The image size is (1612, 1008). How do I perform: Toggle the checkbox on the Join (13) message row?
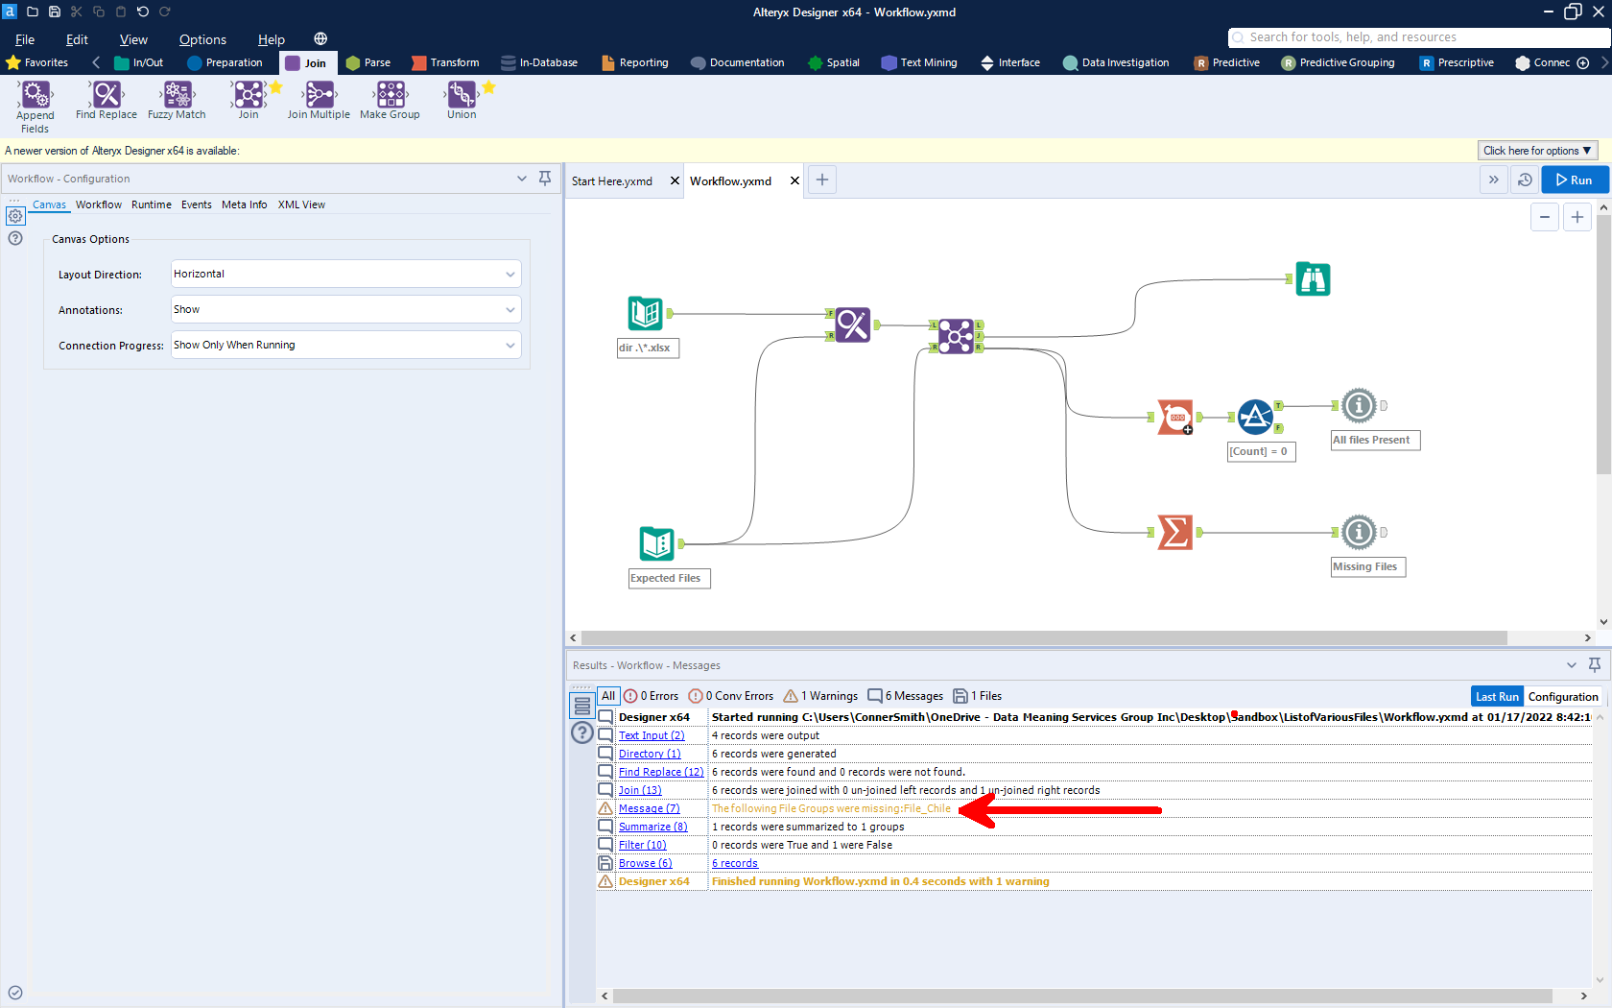pos(605,789)
